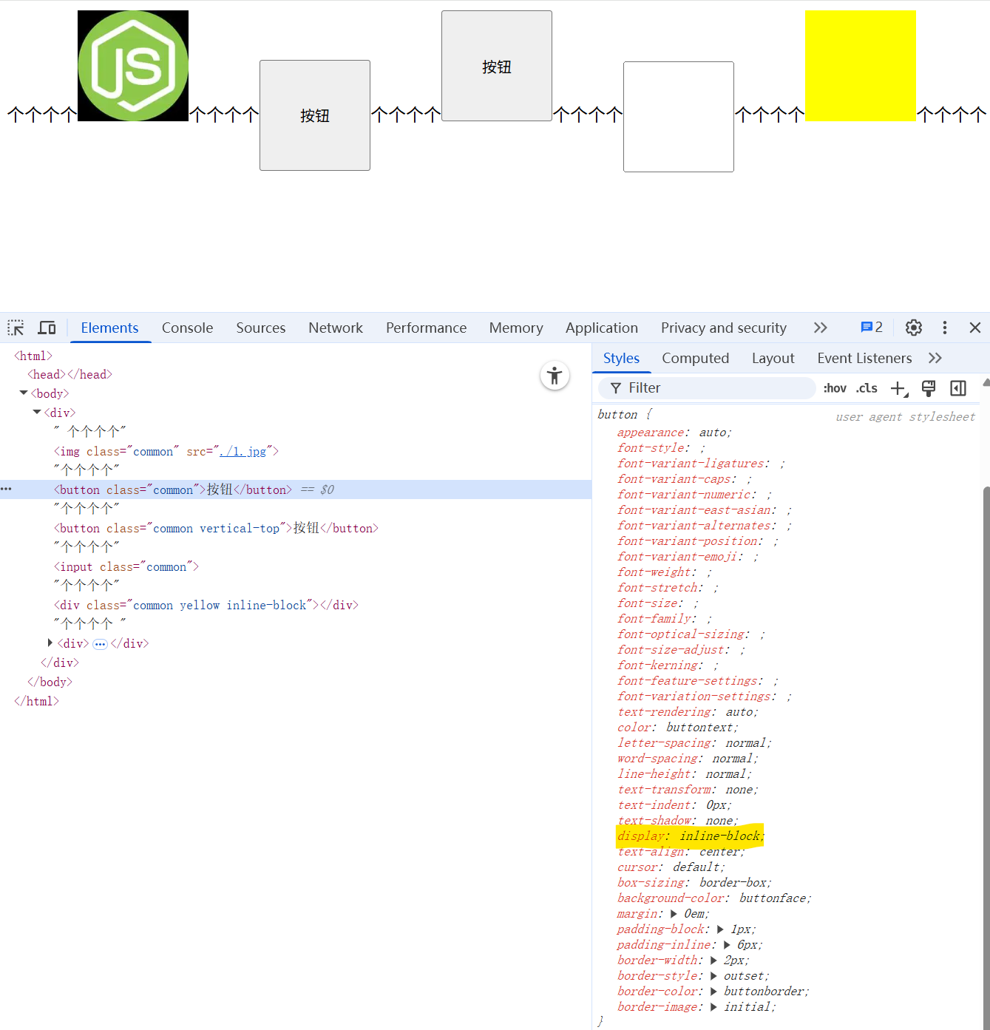990x1030 pixels.
Task: Collapse the outer div node arrow
Action: click(x=37, y=412)
